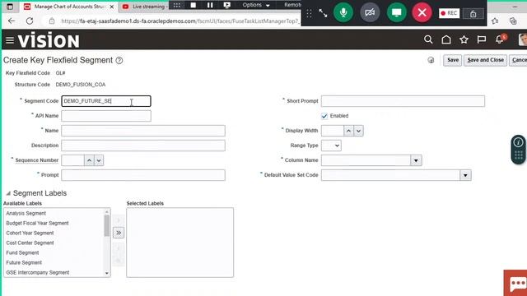Open the Options dropdown in remote toolbar

coord(256,5)
